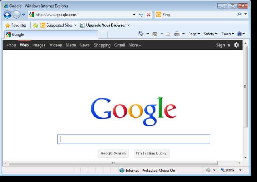Open Shopping in the Google bar

[102, 45]
